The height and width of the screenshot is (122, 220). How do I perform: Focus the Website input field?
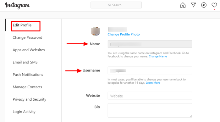click(x=150, y=96)
